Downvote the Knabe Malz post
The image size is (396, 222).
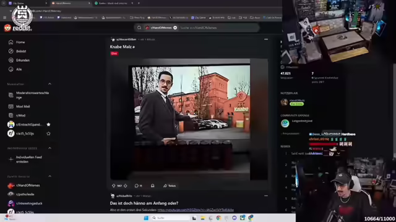pos(126,186)
